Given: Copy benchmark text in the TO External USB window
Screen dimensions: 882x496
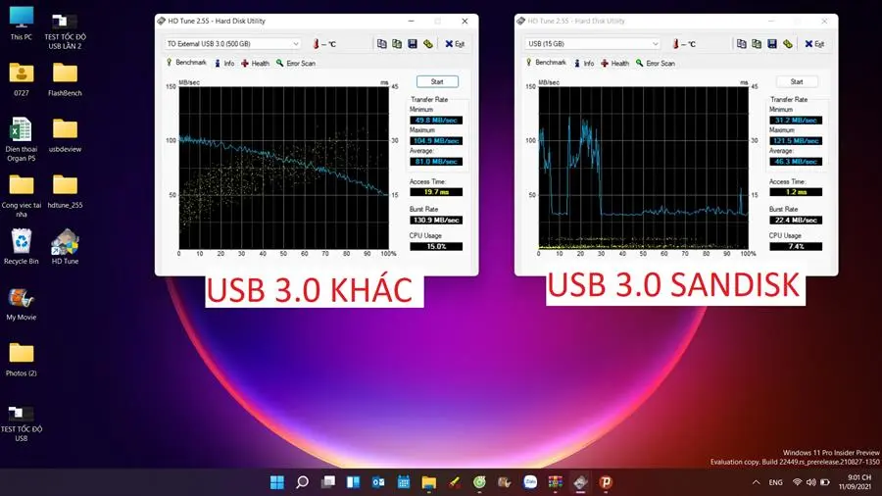Looking at the screenshot, I should pos(382,44).
